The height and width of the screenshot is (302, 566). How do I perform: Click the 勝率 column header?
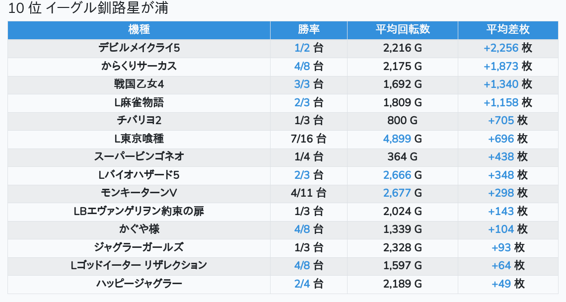(309, 30)
